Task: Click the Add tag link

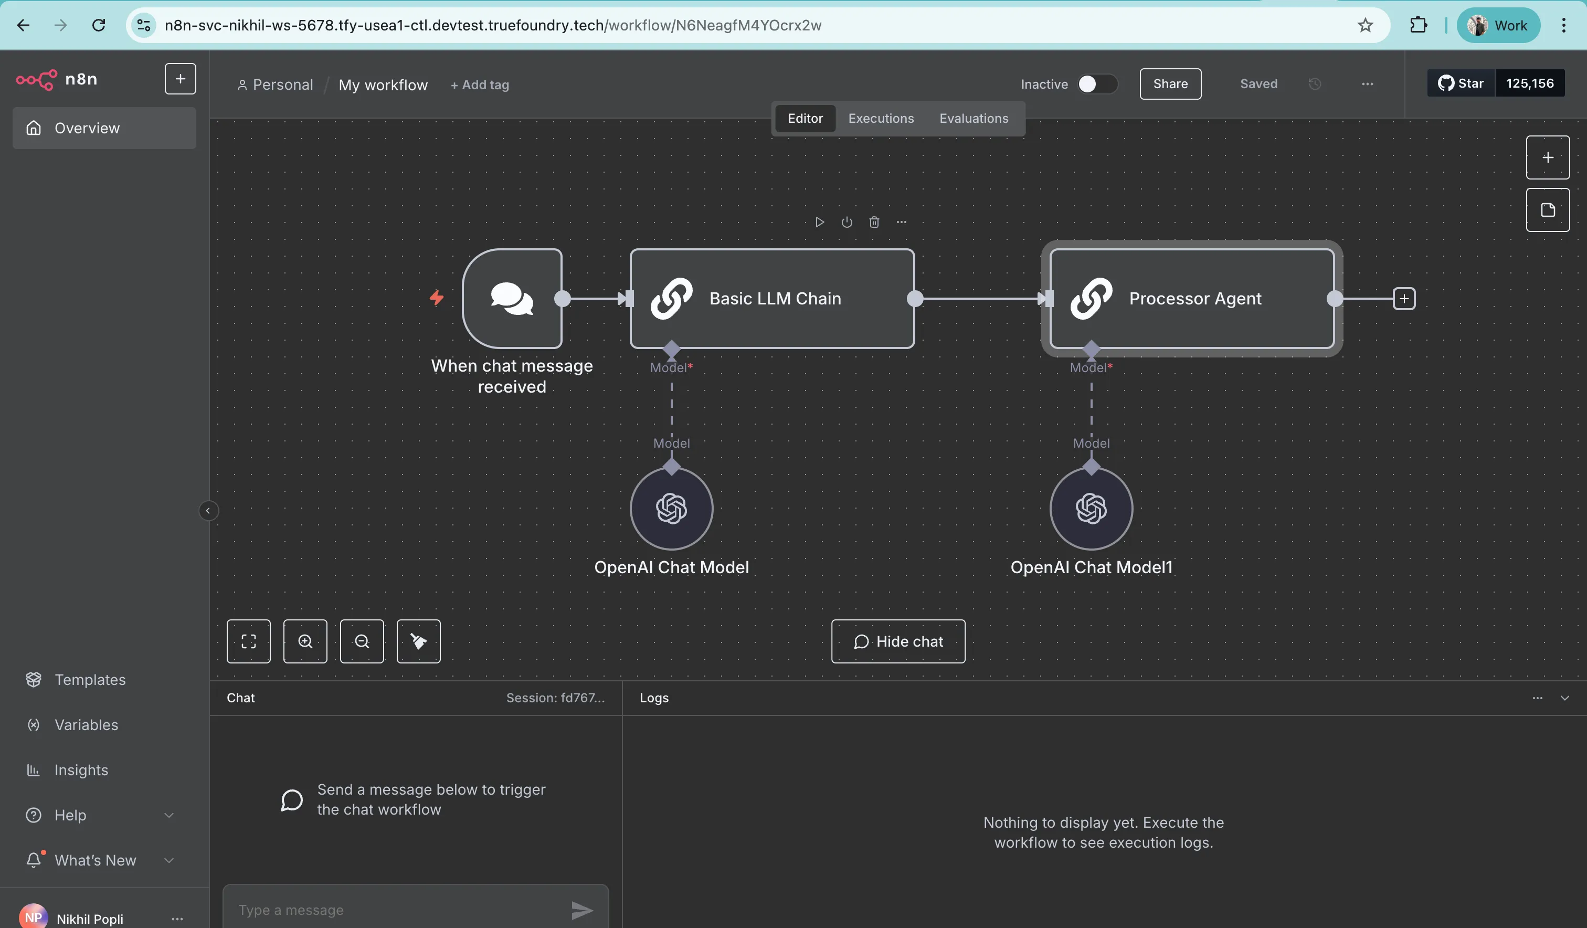Action: point(479,85)
